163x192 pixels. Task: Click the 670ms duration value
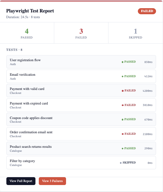[148, 120]
